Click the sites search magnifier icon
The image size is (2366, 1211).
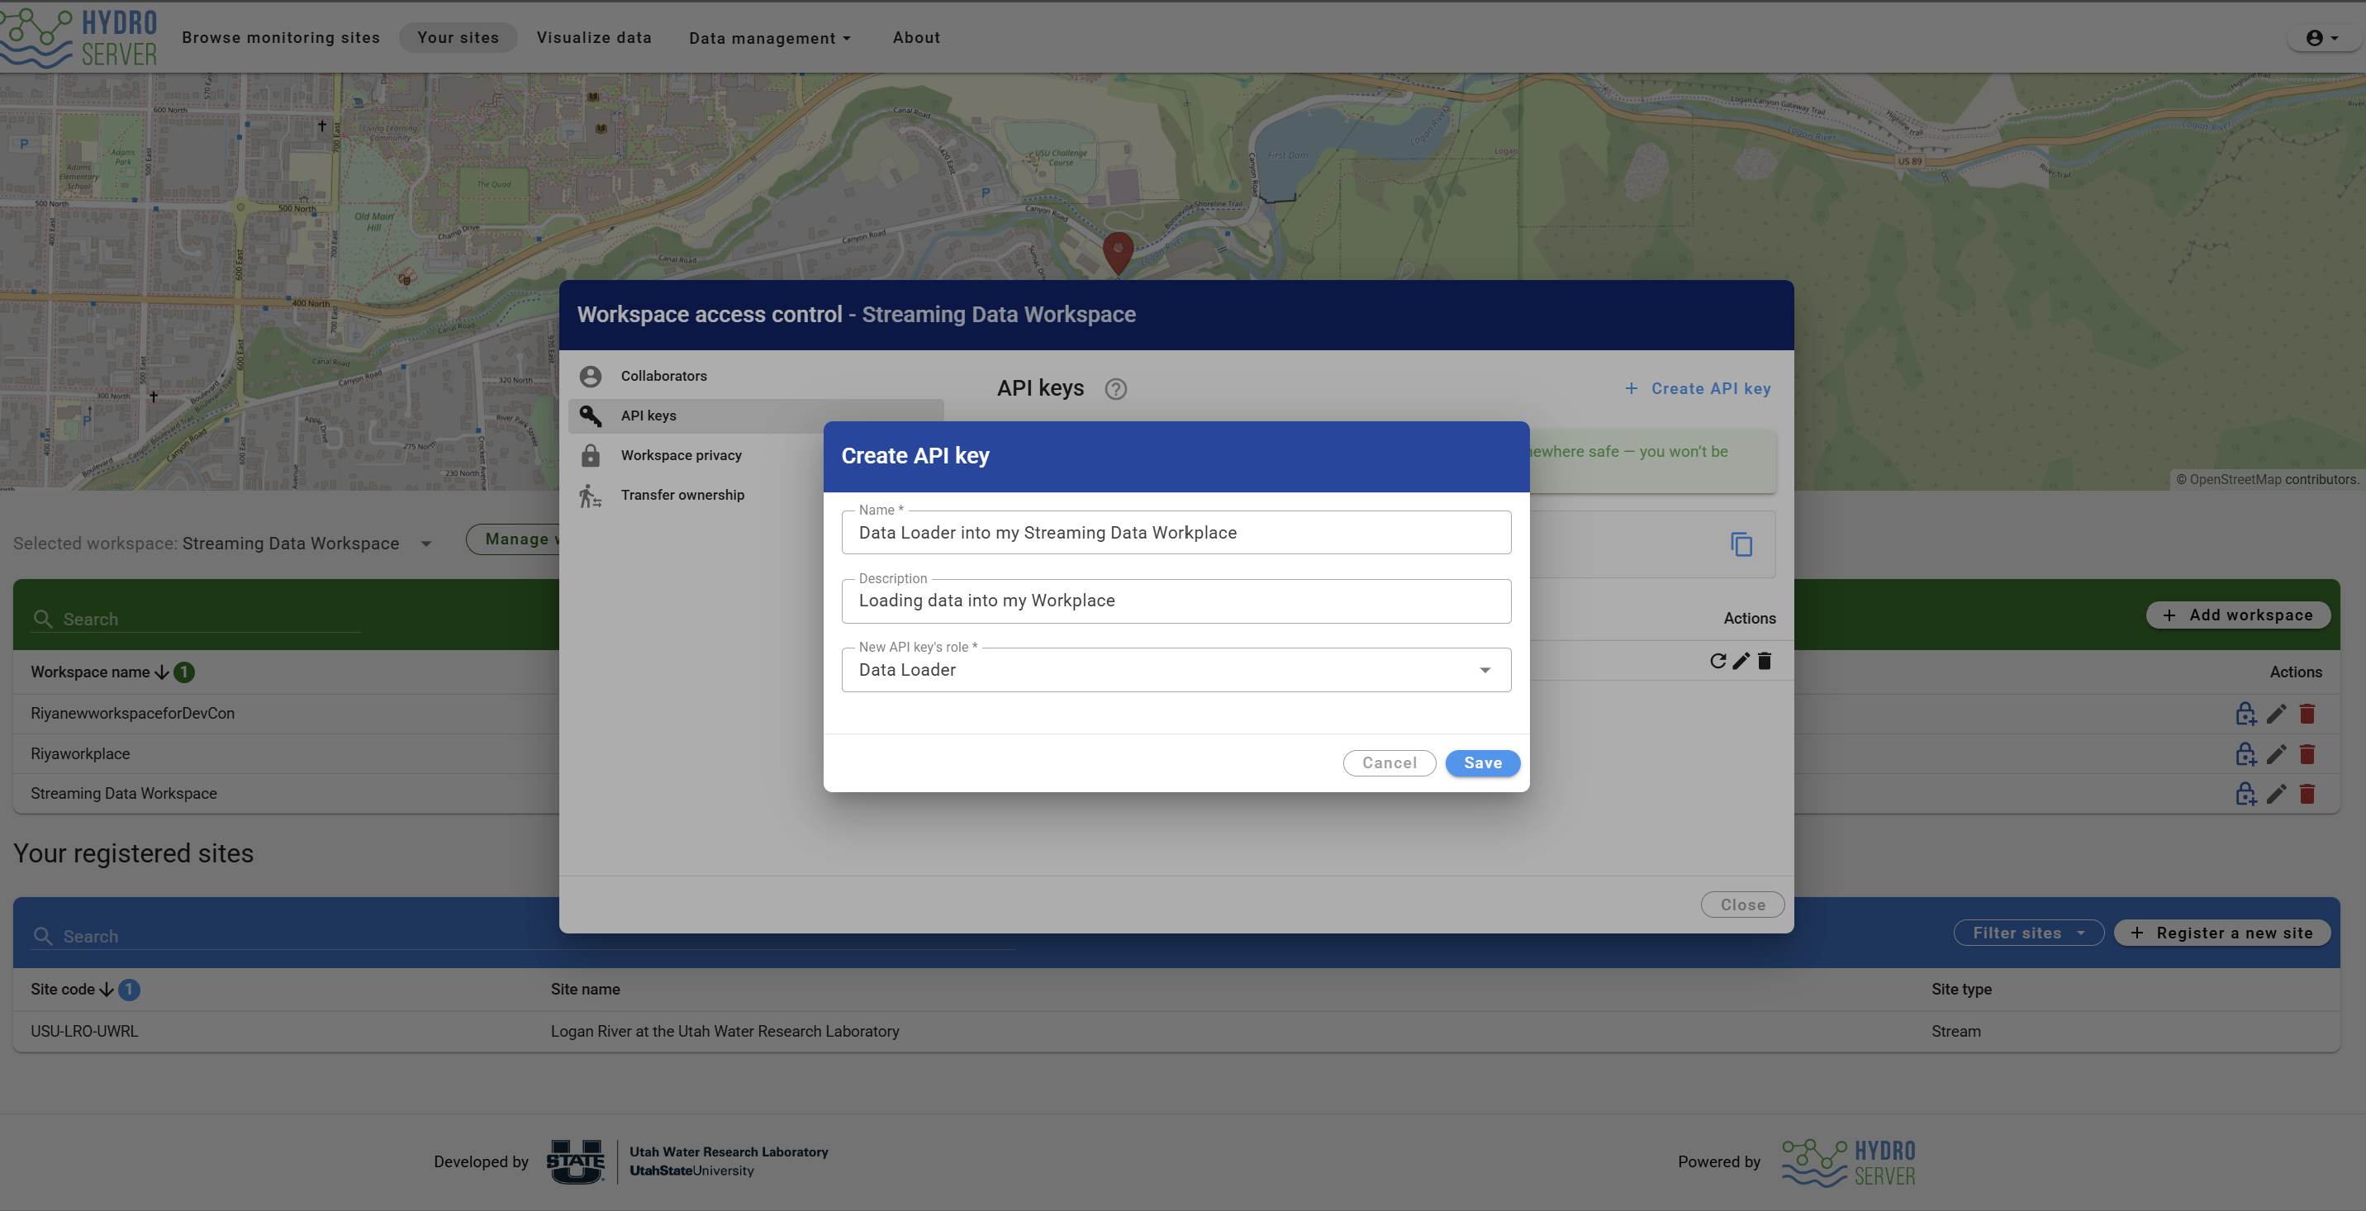(42, 936)
